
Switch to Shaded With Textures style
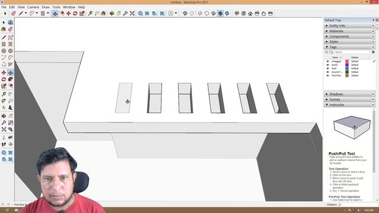220,14
